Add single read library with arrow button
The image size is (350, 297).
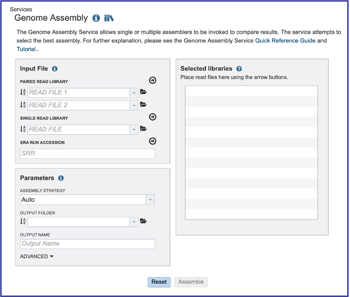[152, 117]
